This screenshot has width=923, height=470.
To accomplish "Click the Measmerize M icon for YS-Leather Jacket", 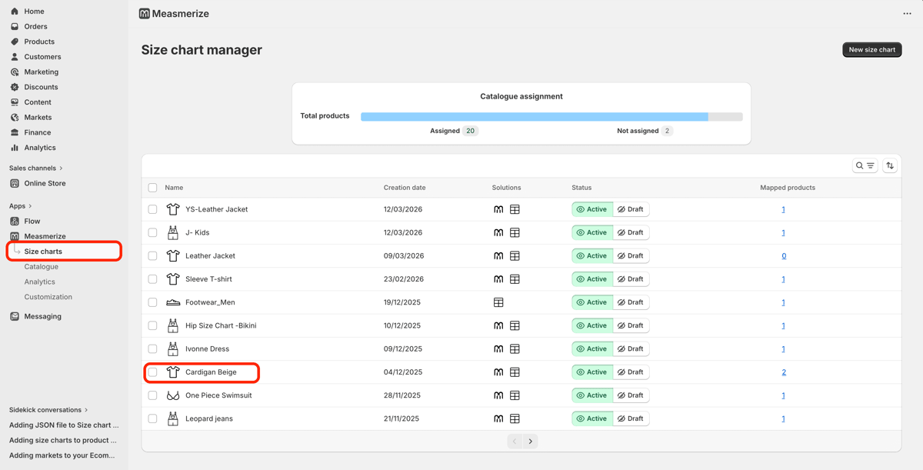I will 498,209.
